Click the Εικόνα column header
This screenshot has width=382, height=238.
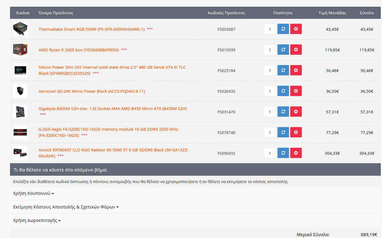coord(23,13)
